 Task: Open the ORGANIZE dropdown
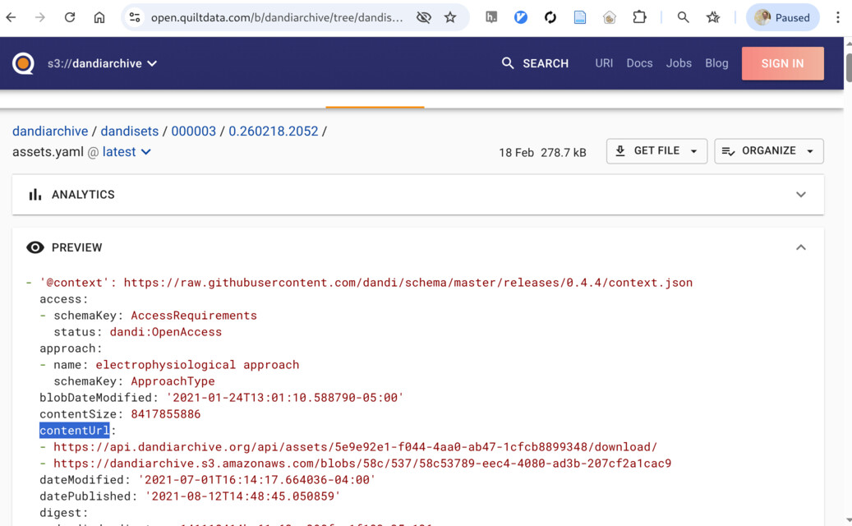click(x=769, y=151)
